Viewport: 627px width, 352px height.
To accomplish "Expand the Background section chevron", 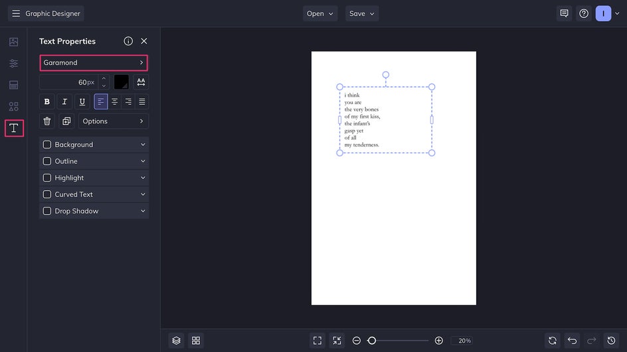I will click(143, 145).
